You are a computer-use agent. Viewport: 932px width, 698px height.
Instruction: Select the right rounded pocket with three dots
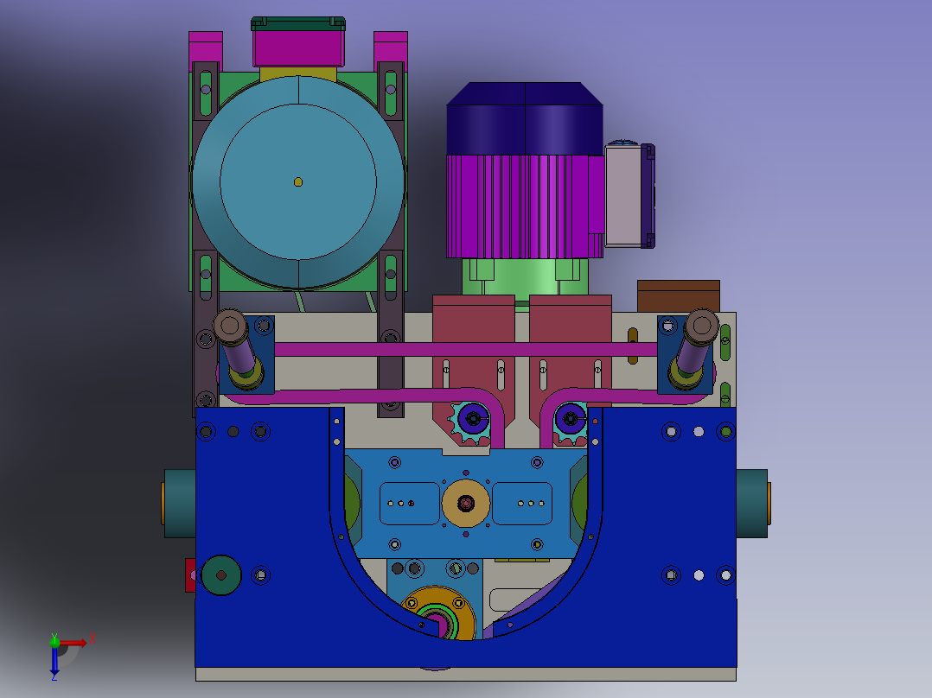522,504
